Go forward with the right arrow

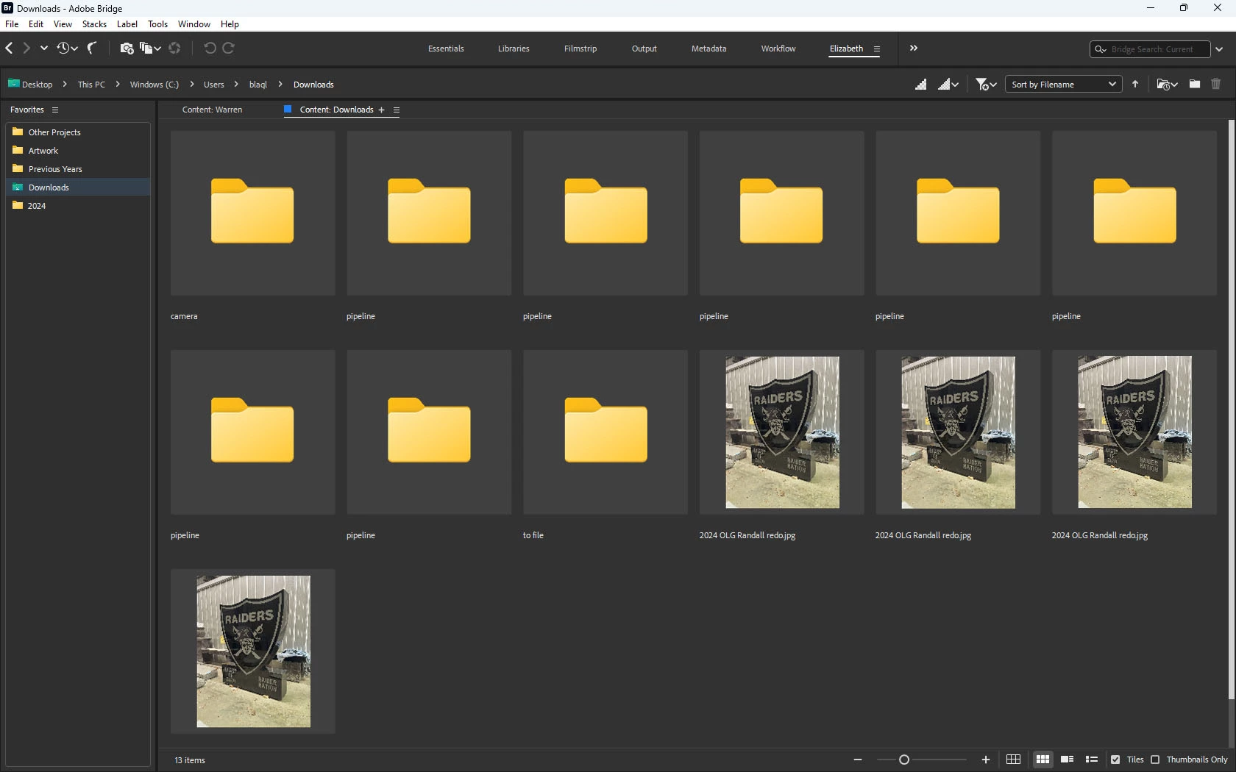click(26, 49)
